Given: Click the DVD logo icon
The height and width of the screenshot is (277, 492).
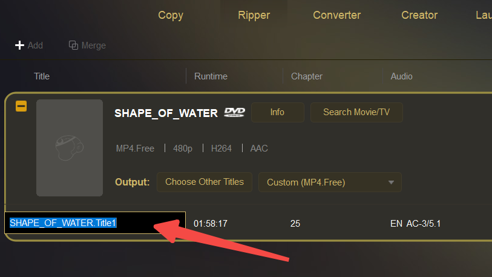Looking at the screenshot, I should [234, 112].
